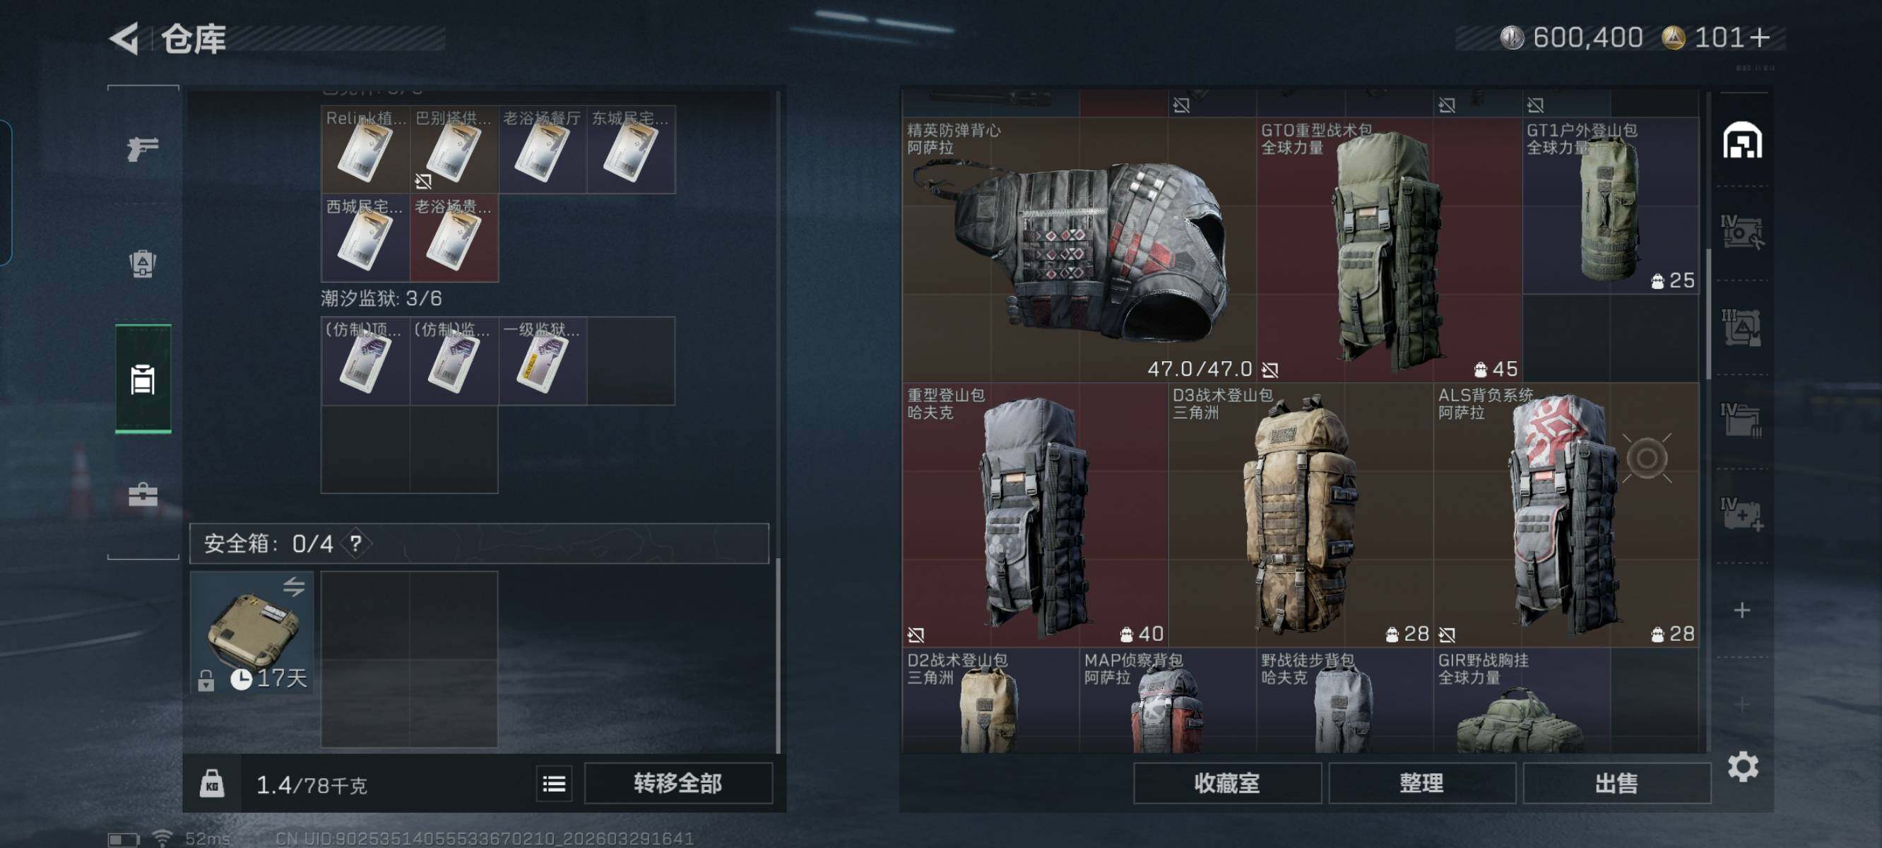Viewport: 1882px width, 848px height.
Task: Select the GTO重型战术包 backpack
Action: [1389, 249]
